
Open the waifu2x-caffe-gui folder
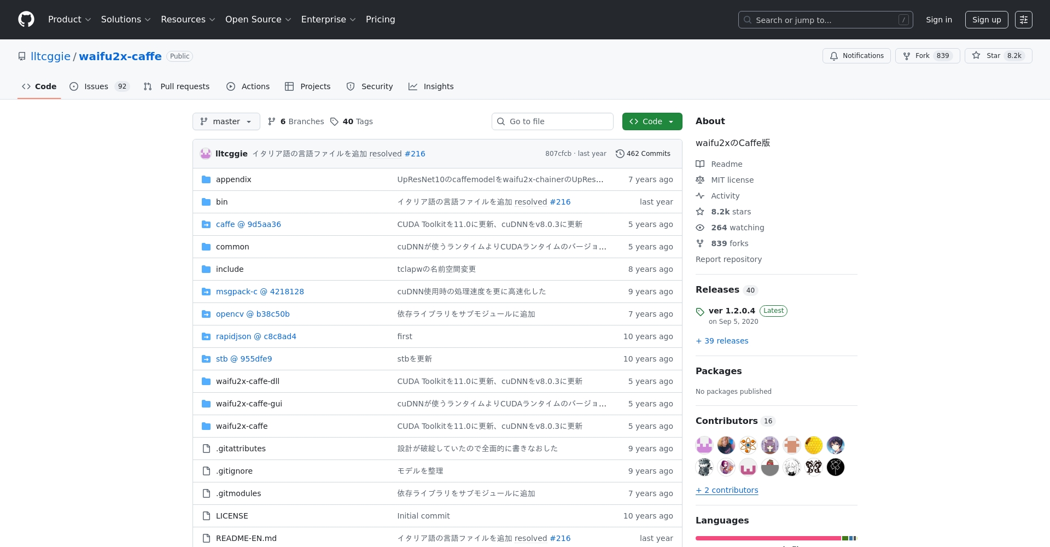tap(249, 404)
